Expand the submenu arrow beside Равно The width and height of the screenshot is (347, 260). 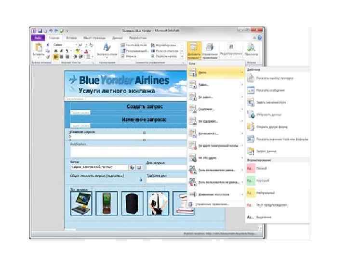pos(241,85)
